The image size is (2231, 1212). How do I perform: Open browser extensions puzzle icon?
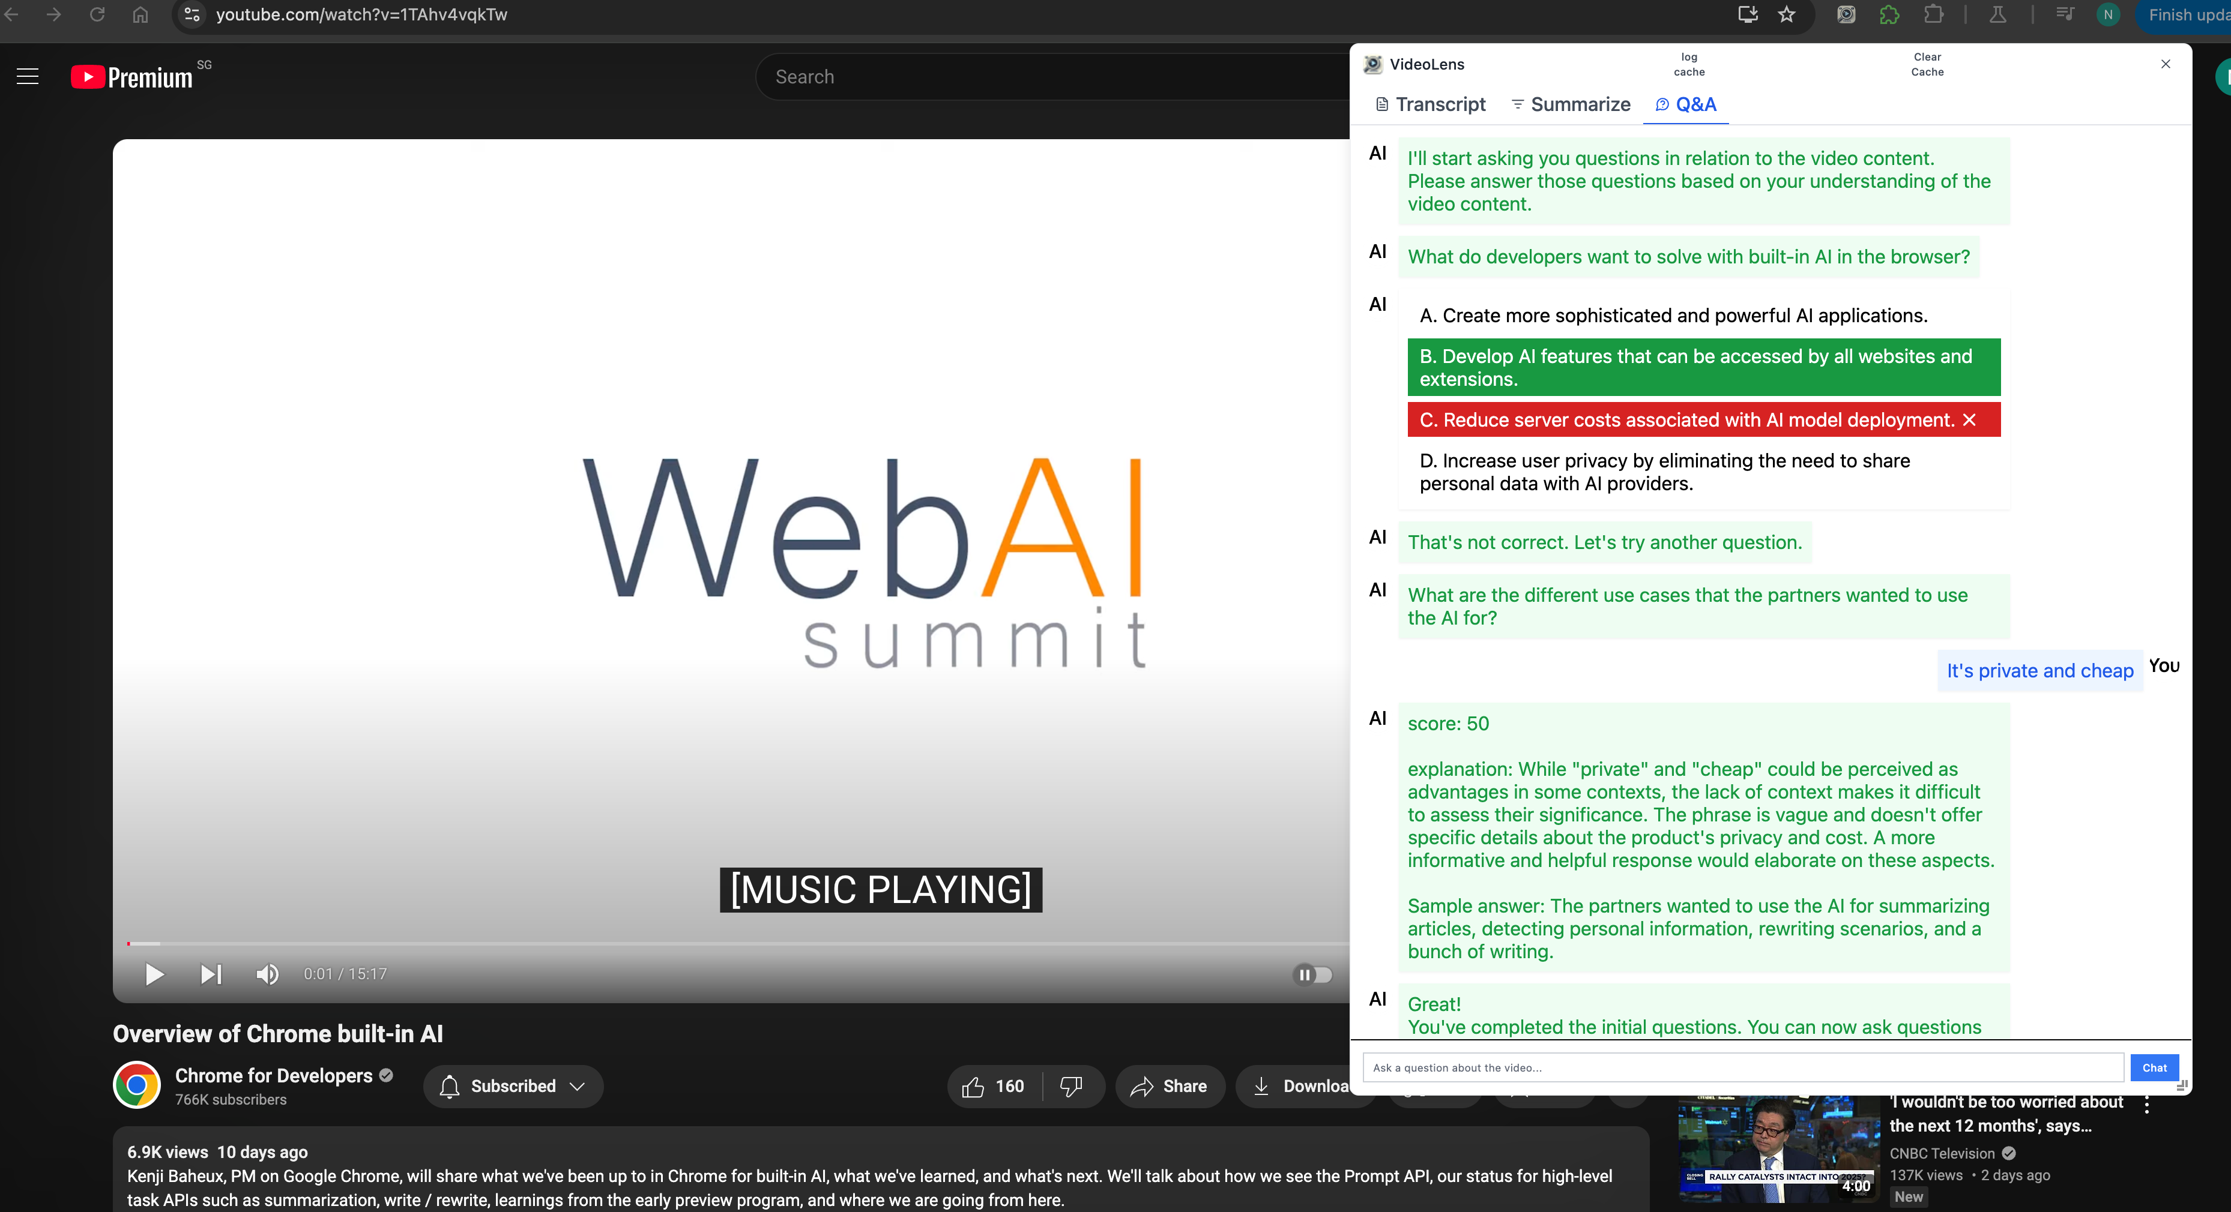(x=1933, y=15)
